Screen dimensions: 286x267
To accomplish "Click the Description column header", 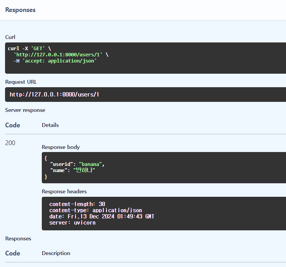I will point(56,253).
